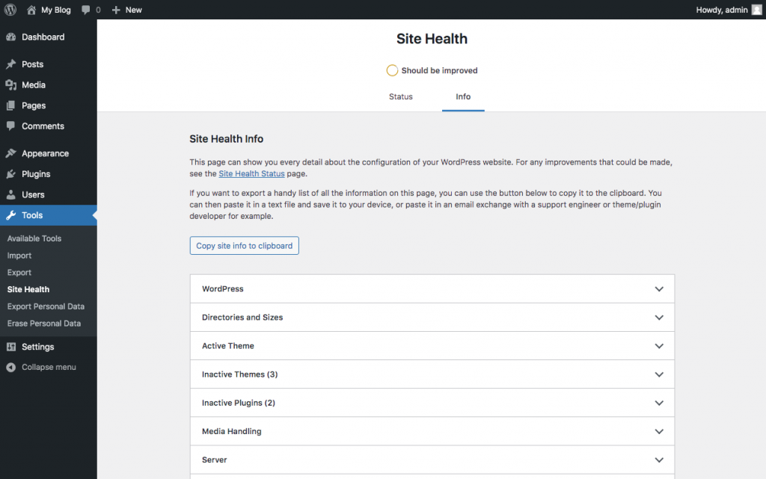The height and width of the screenshot is (479, 766).
Task: Open the Appearance menu
Action: click(45, 153)
